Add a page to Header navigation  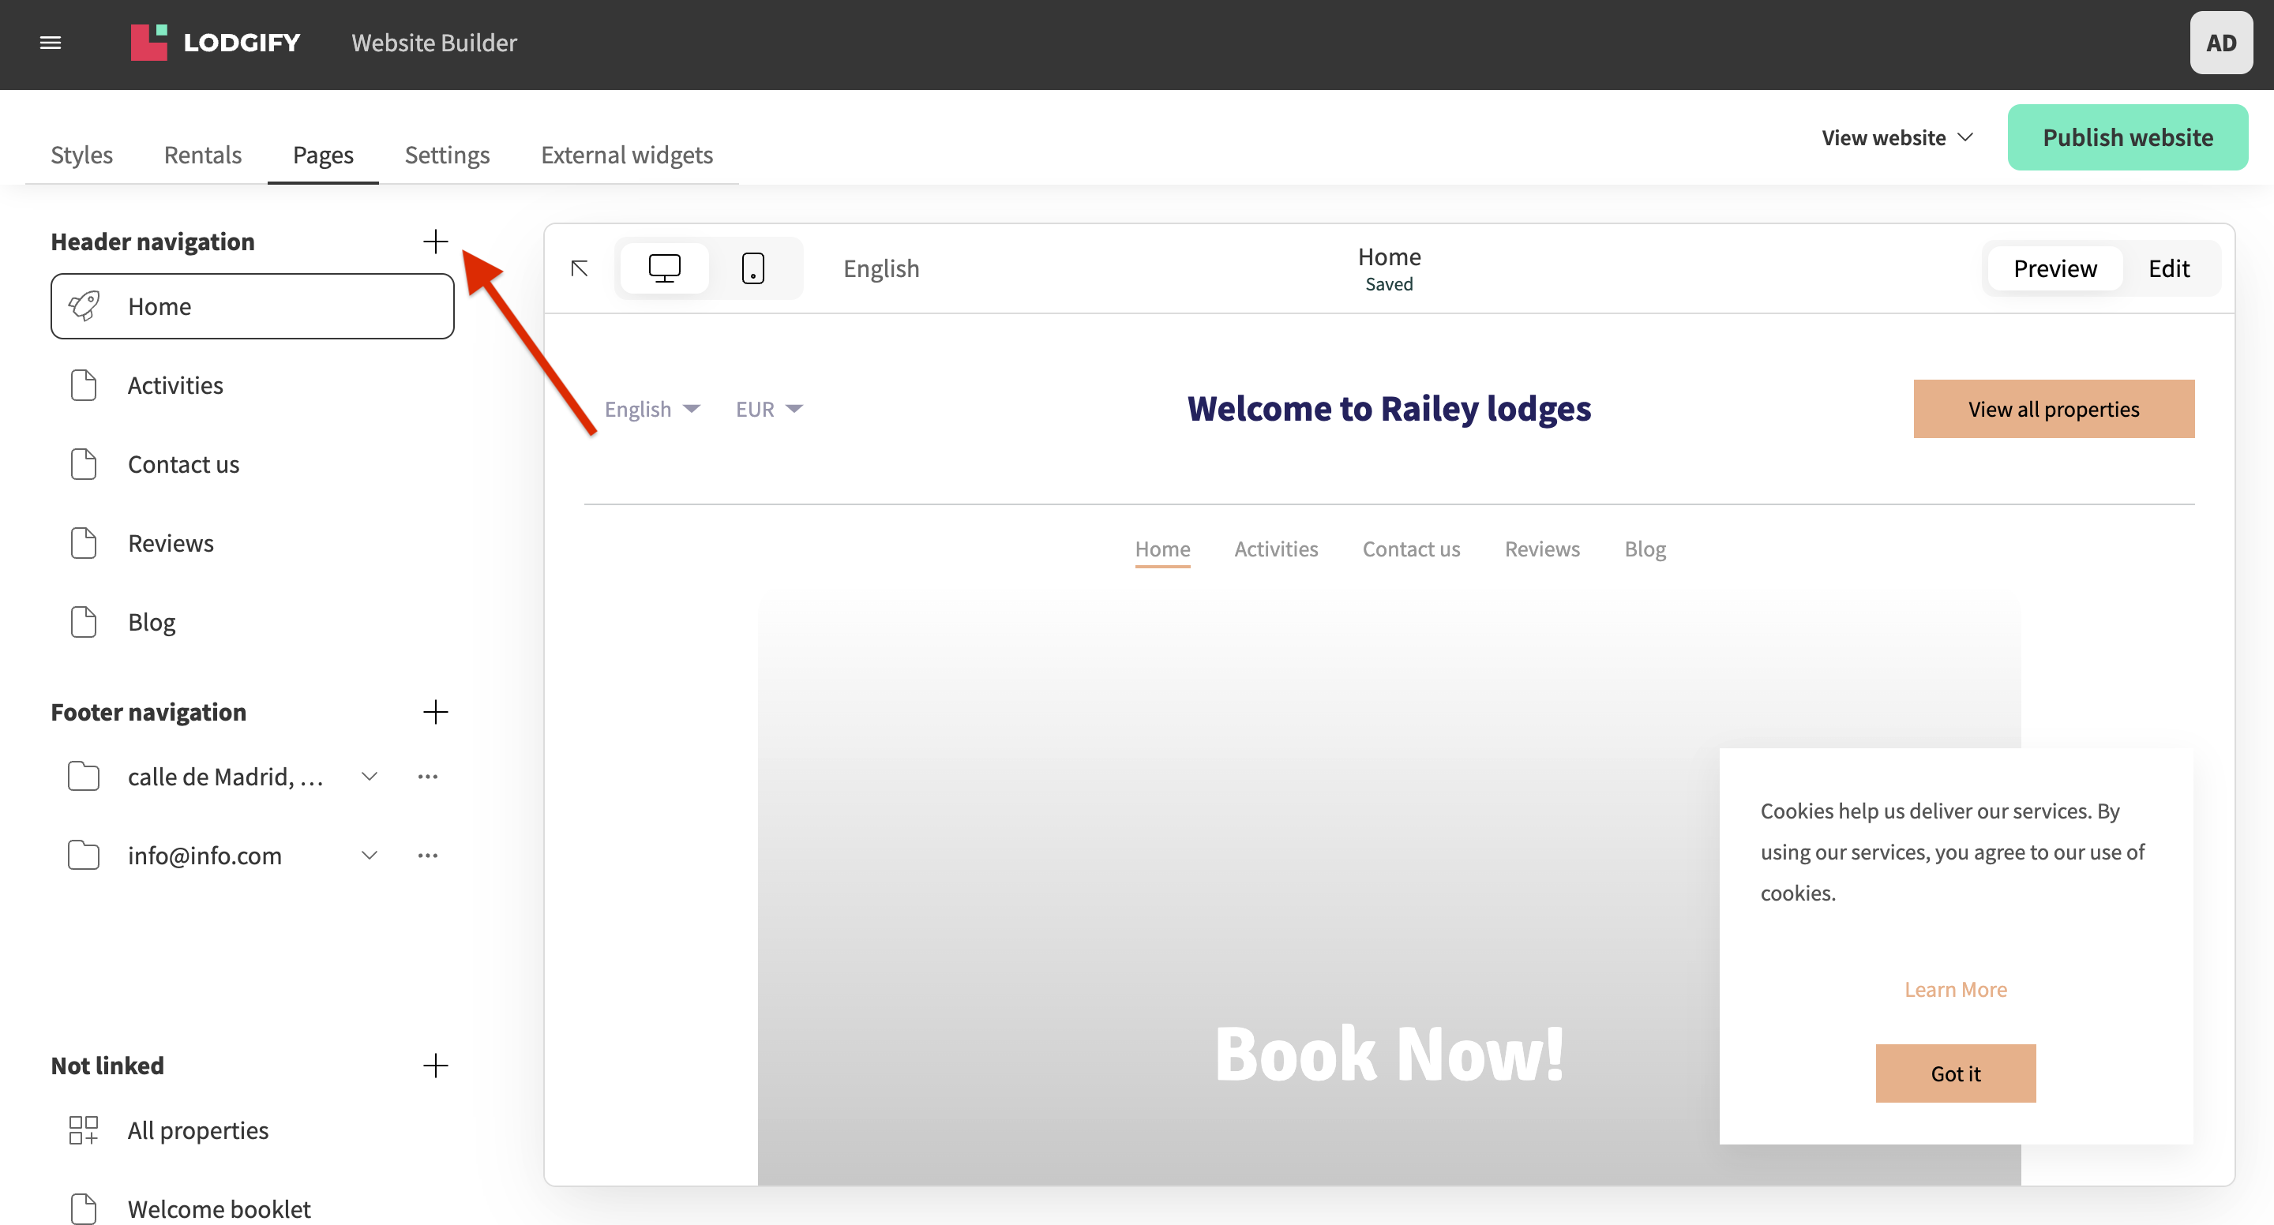click(435, 241)
